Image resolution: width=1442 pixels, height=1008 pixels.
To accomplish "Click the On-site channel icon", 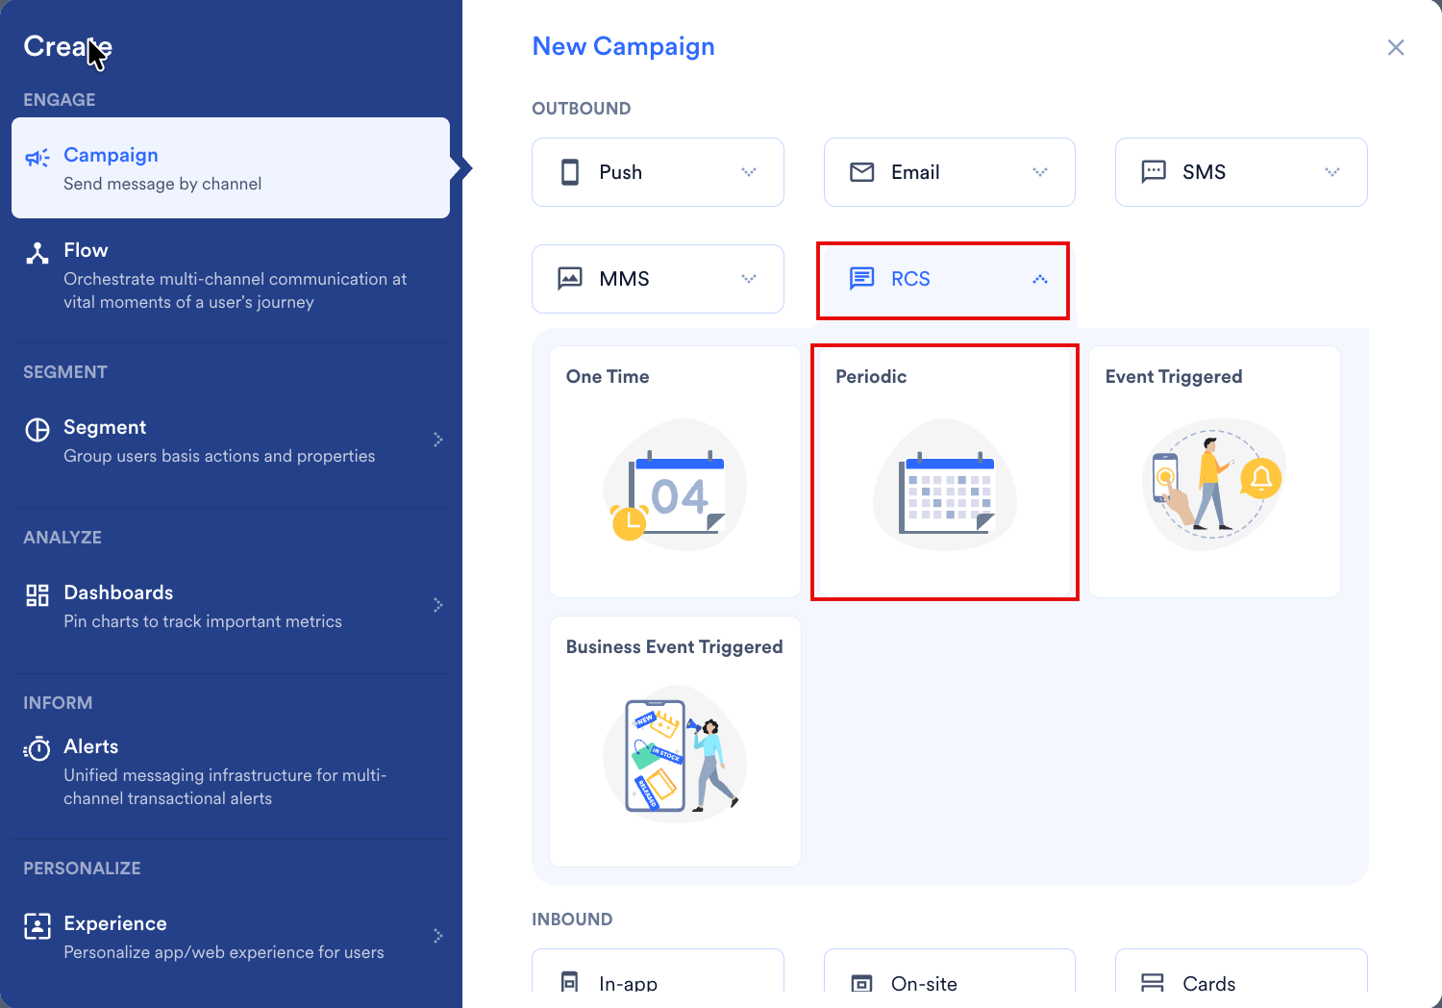I will pos(862,983).
